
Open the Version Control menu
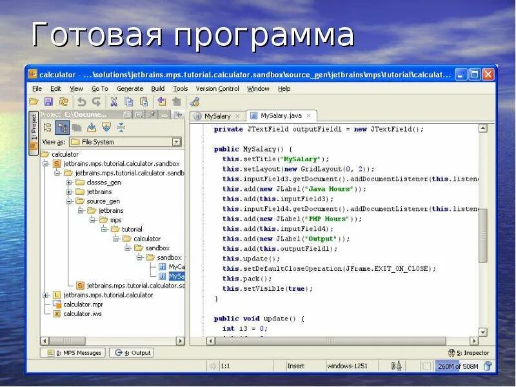[217, 89]
